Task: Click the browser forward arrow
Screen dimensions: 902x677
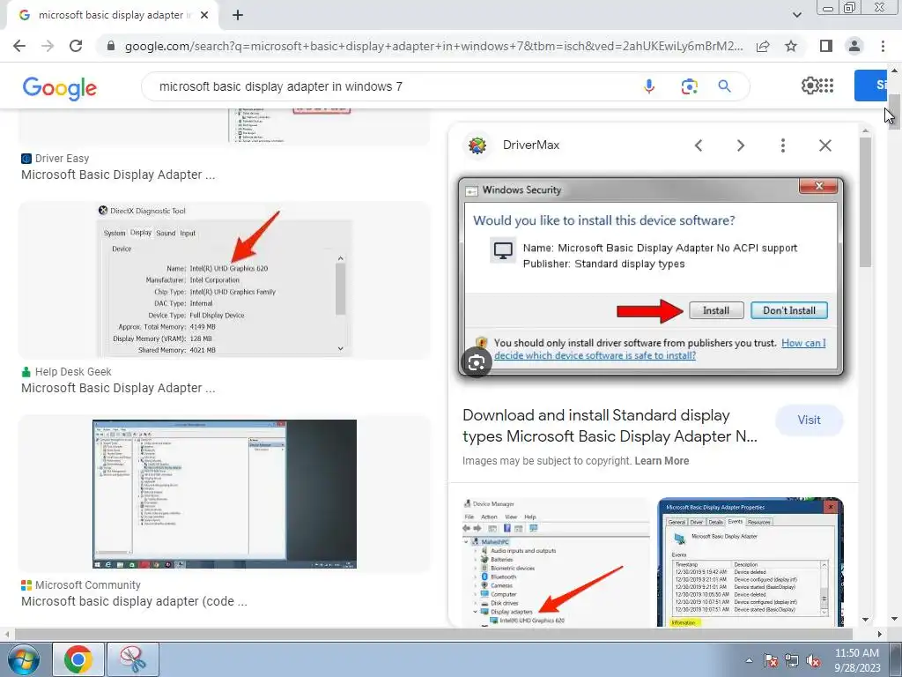Action: click(x=48, y=46)
